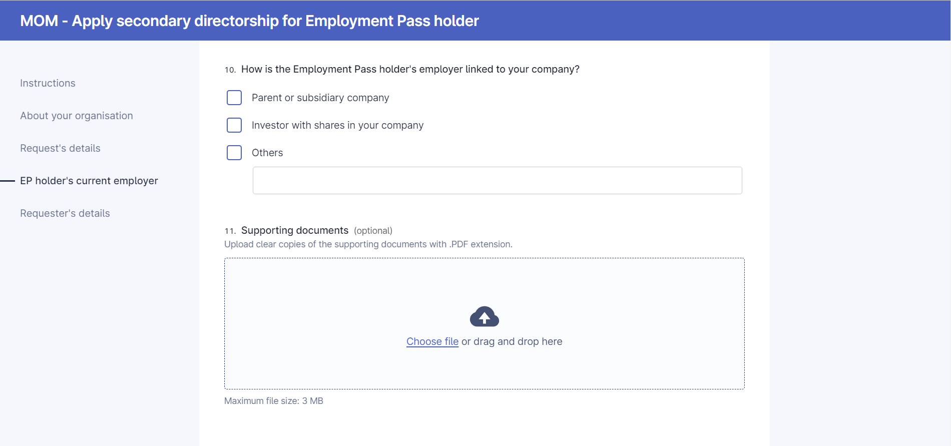Navigate to Request's details section

pos(60,148)
